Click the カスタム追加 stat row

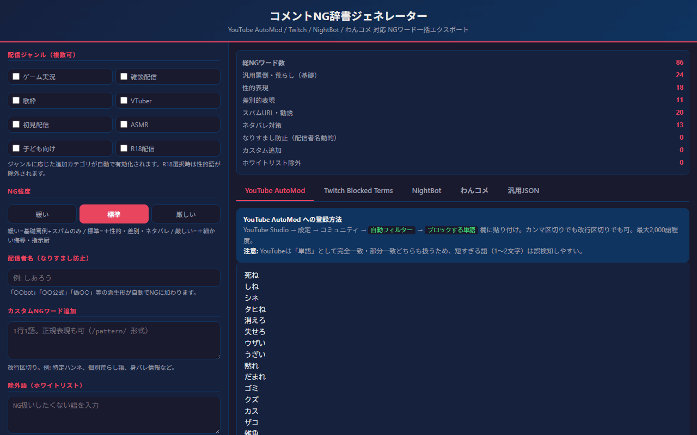463,150
